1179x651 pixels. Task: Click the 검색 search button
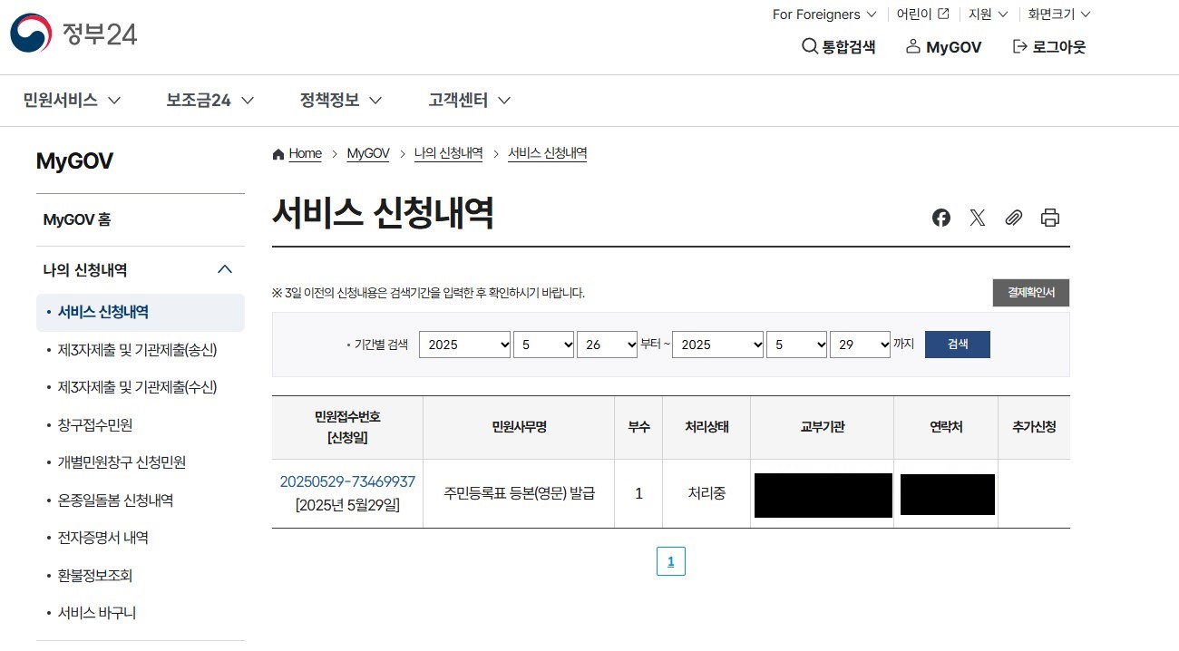click(x=957, y=345)
